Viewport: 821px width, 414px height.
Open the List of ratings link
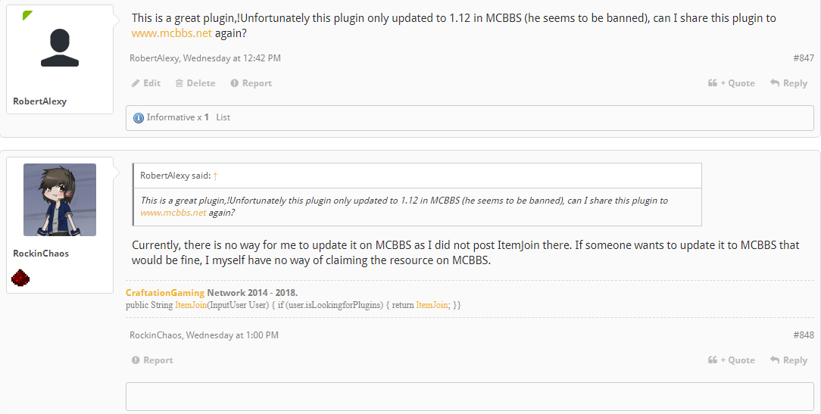tap(223, 117)
